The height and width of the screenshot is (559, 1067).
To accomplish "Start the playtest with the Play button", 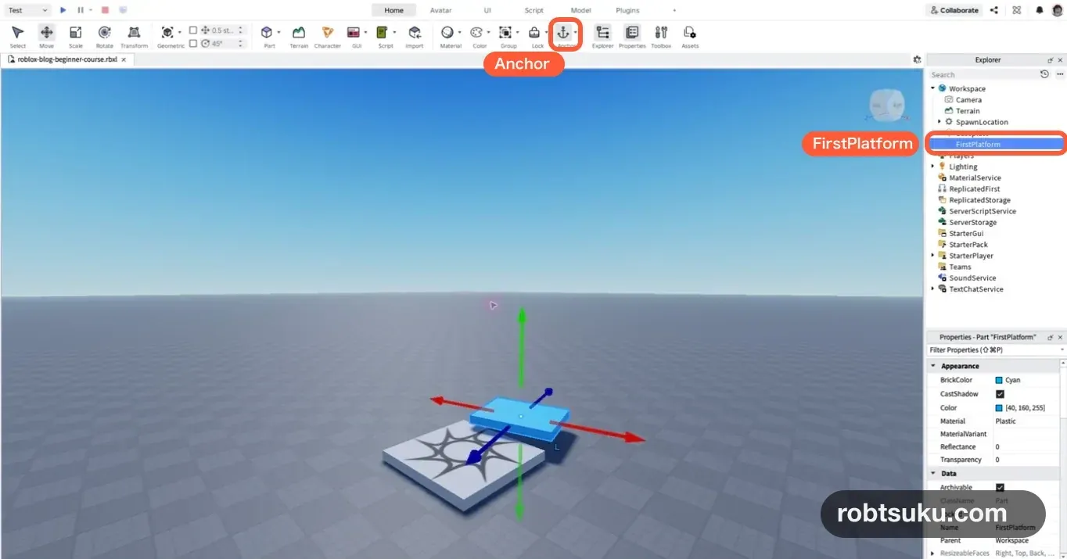I will coord(63,10).
